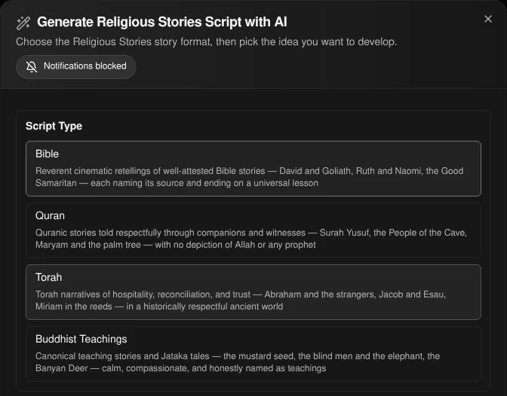Click the magic wand sparkle icon
This screenshot has width=507, height=396.
23,23
